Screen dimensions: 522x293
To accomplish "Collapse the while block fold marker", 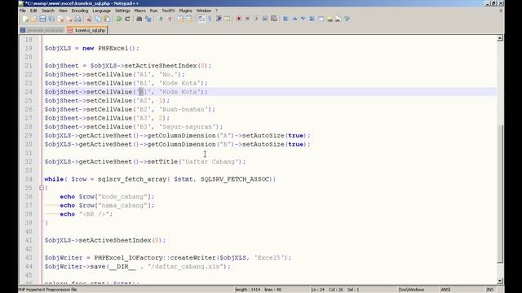I will click(42, 188).
